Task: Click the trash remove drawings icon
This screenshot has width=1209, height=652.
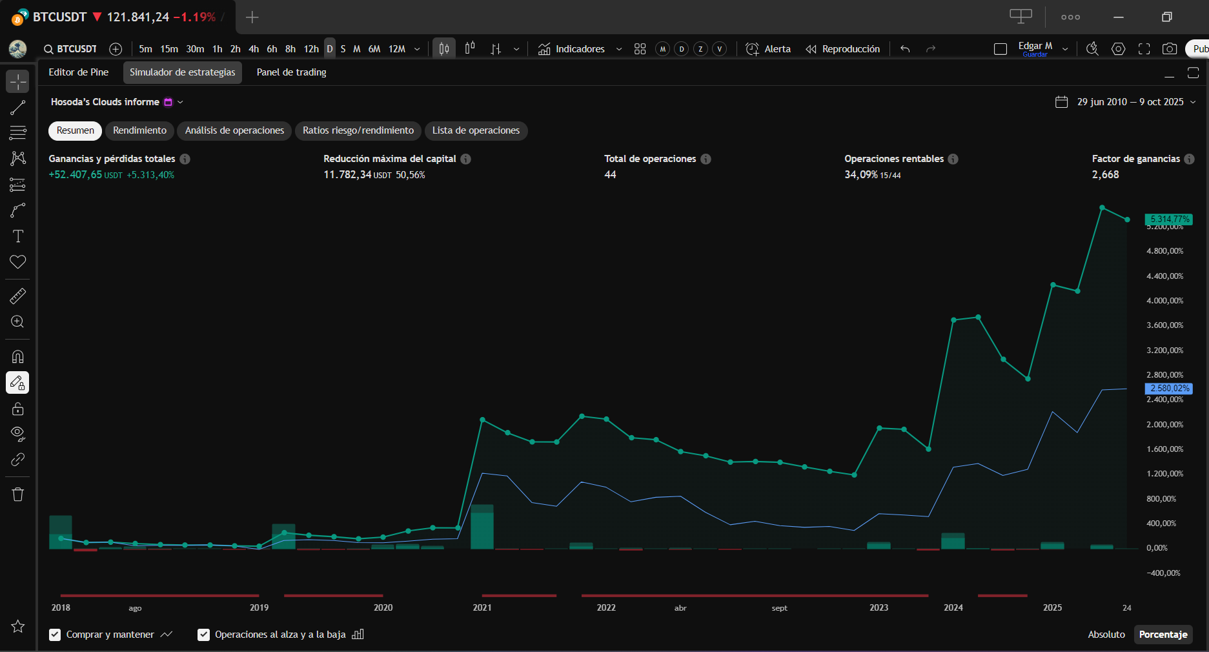Action: (x=17, y=494)
